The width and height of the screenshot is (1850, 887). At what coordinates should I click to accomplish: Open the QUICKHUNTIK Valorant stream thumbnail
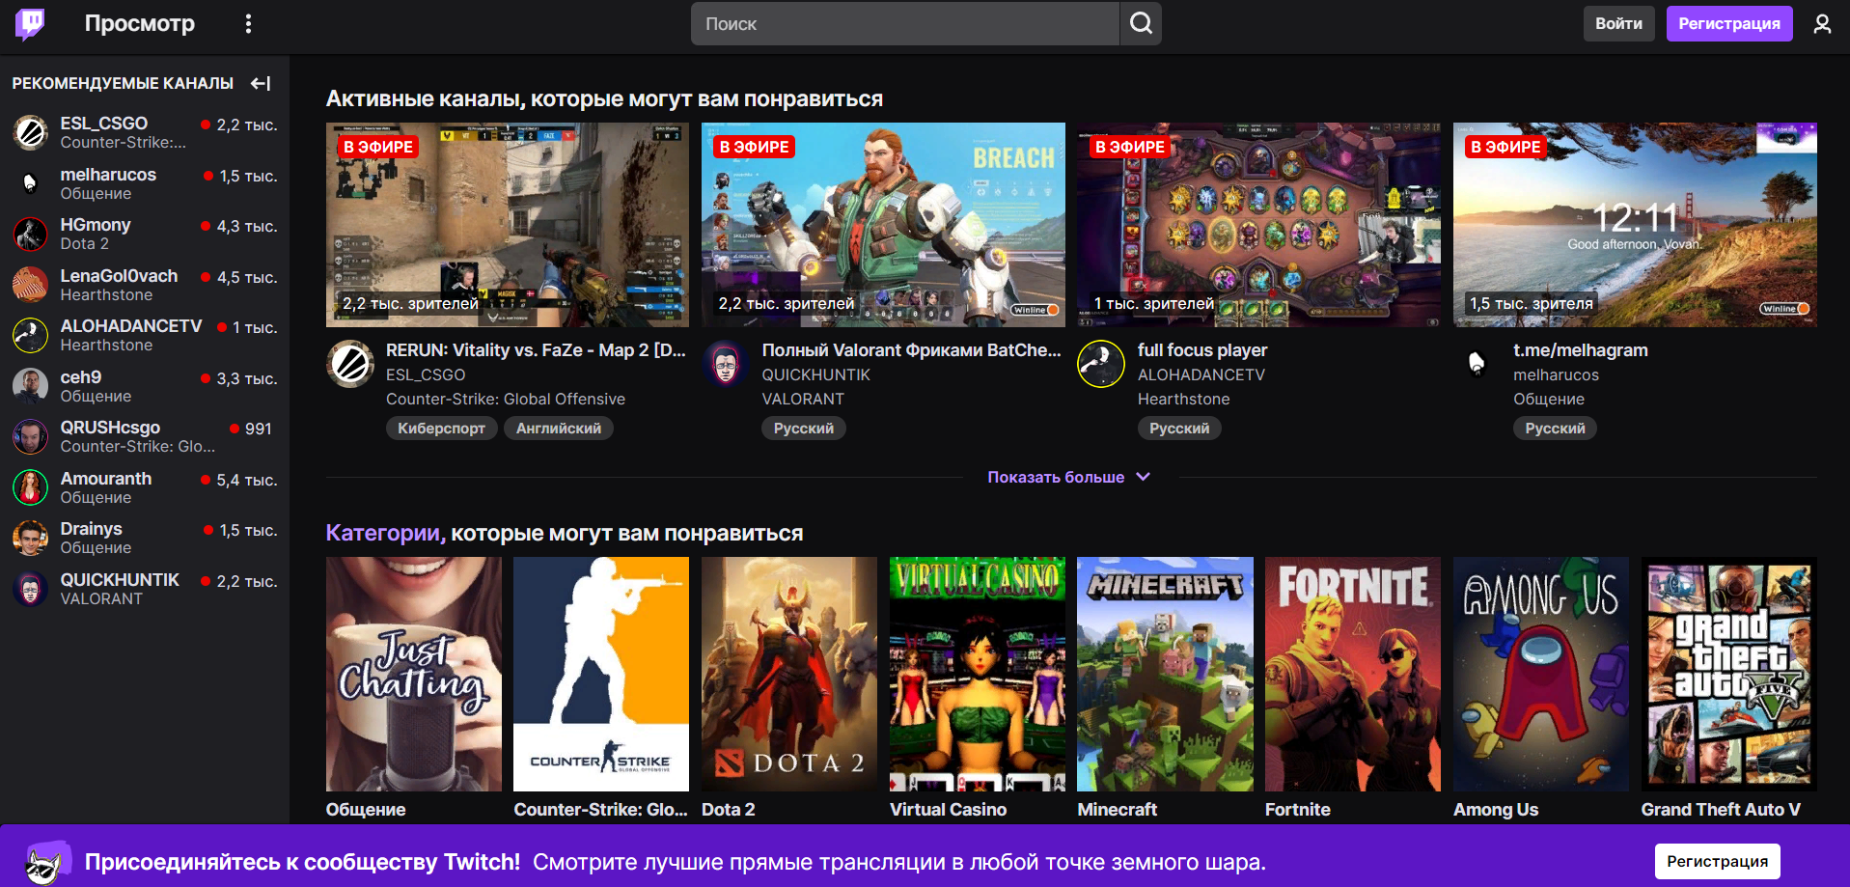(x=883, y=225)
